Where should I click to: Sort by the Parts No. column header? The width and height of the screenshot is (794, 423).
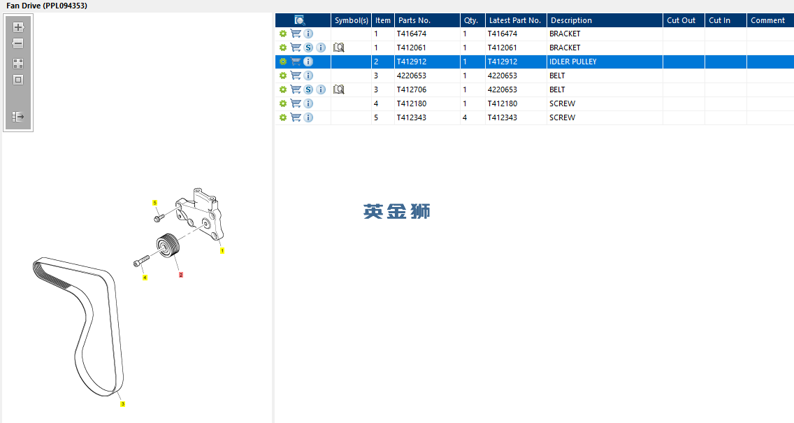pyautogui.click(x=427, y=20)
